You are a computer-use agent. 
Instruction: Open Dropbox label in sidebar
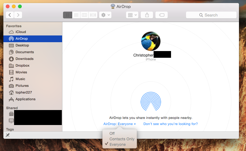22,65
